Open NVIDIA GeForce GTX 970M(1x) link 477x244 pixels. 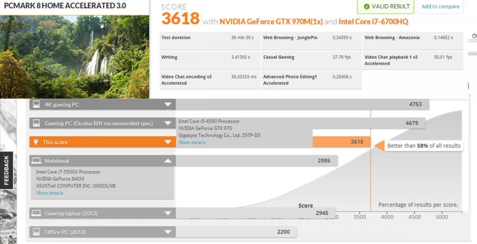(271, 22)
